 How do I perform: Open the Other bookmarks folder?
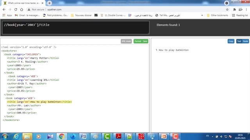[218, 15]
